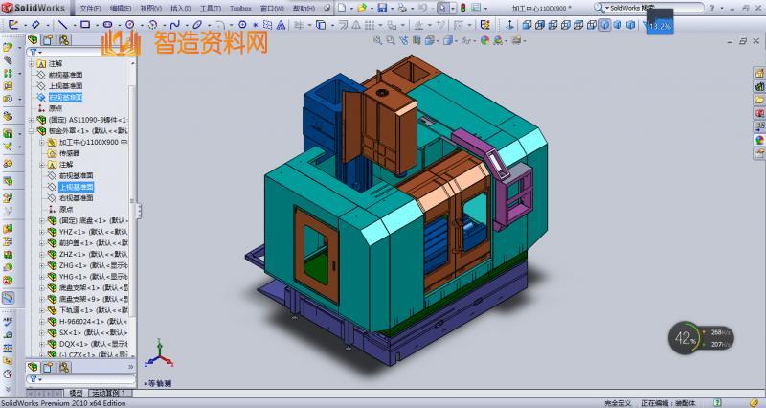The width and height of the screenshot is (766, 408).
Task: Expand the YHZ<1> tree item
Action: pos(43,232)
